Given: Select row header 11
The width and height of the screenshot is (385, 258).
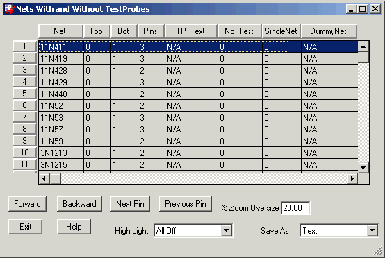Looking at the screenshot, I should point(24,164).
